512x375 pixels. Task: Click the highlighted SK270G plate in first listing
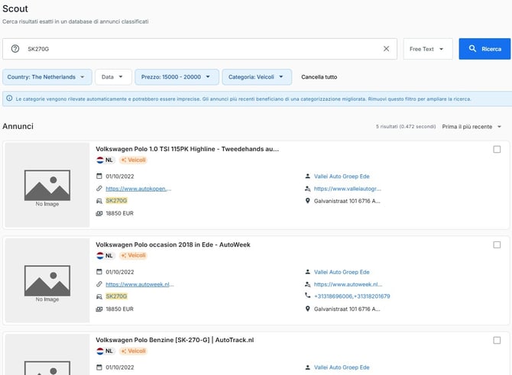[116, 201]
